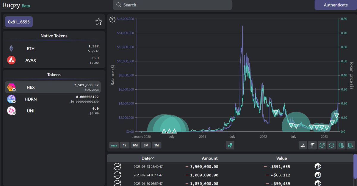Open chart icon for the ~$50,439 row

click(x=318, y=183)
